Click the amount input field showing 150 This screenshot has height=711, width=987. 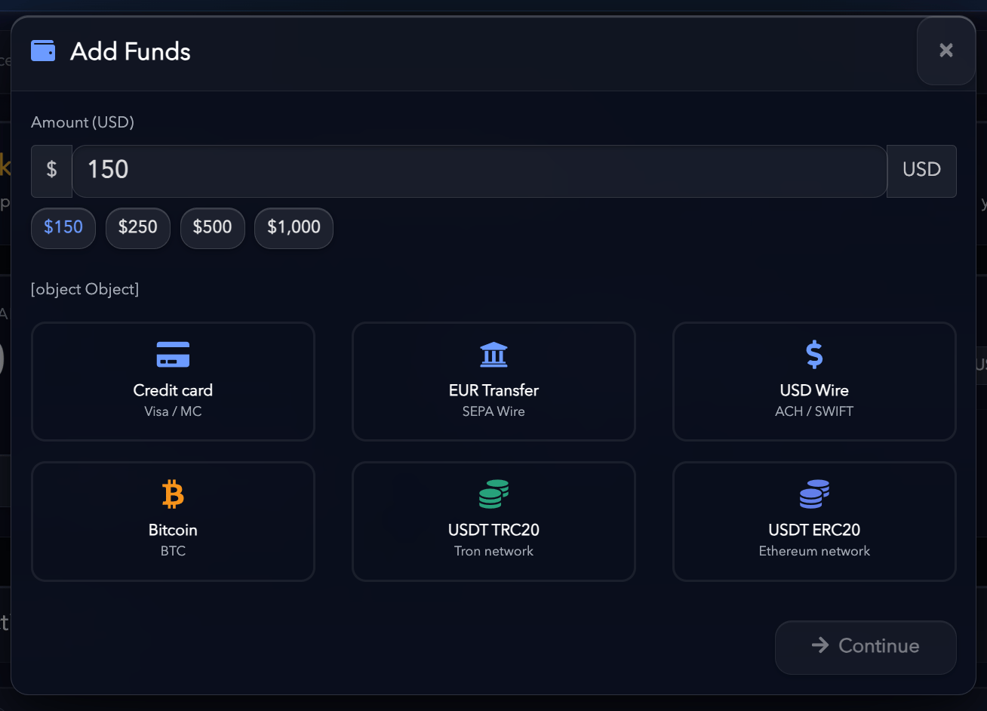click(479, 171)
